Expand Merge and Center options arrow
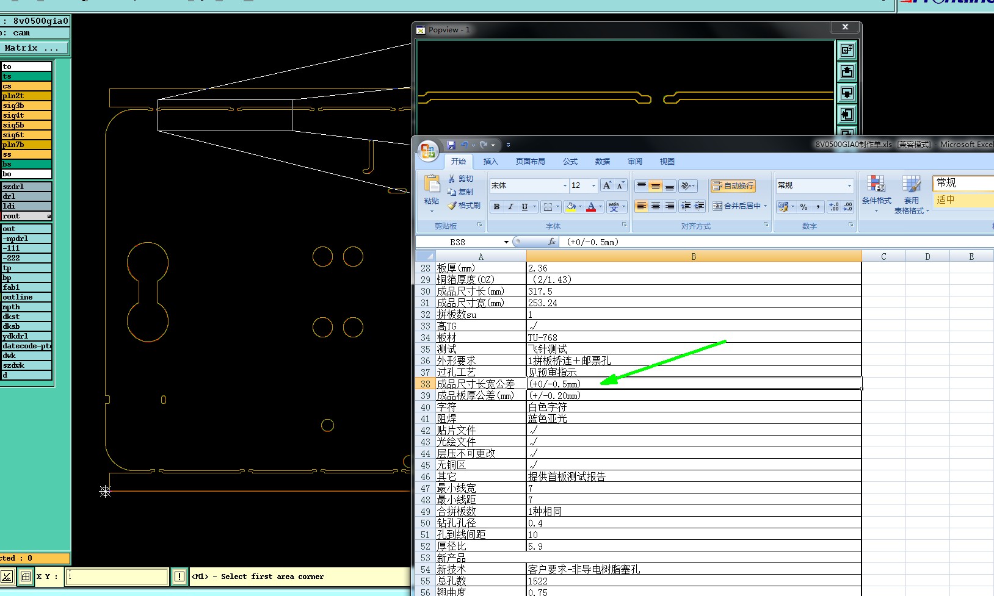Image resolution: width=994 pixels, height=596 pixels. [765, 206]
